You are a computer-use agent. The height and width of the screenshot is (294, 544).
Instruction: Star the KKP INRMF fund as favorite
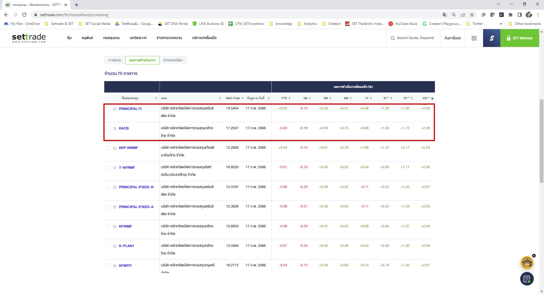(115, 148)
